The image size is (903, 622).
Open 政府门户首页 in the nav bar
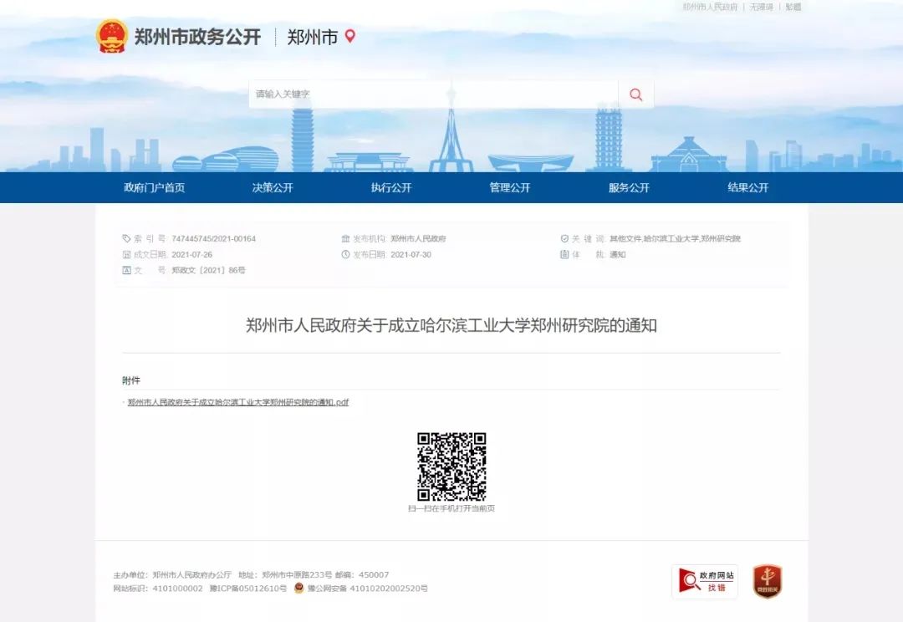tap(155, 188)
